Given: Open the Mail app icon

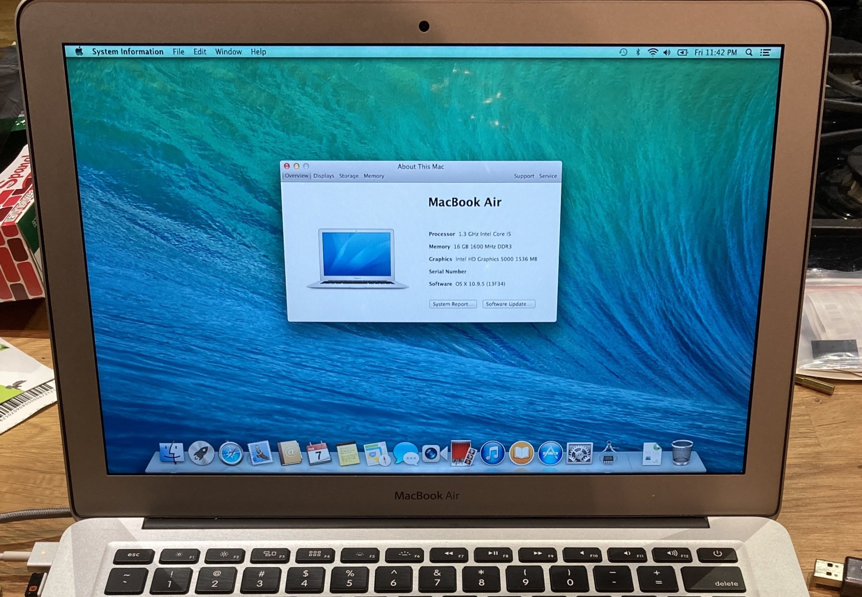Looking at the screenshot, I should 260,454.
